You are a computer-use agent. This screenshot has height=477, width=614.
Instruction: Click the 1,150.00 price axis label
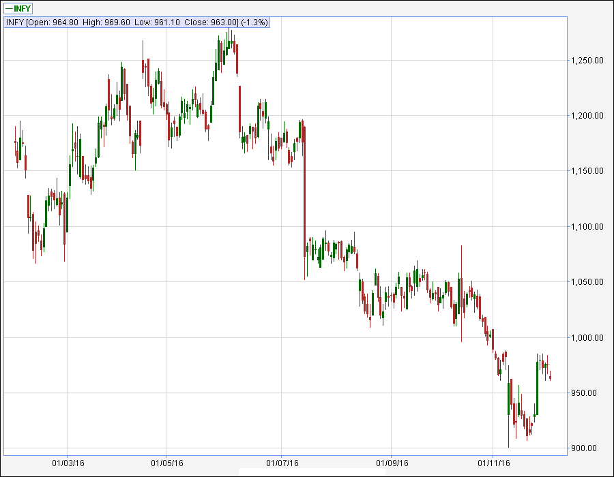pos(587,171)
